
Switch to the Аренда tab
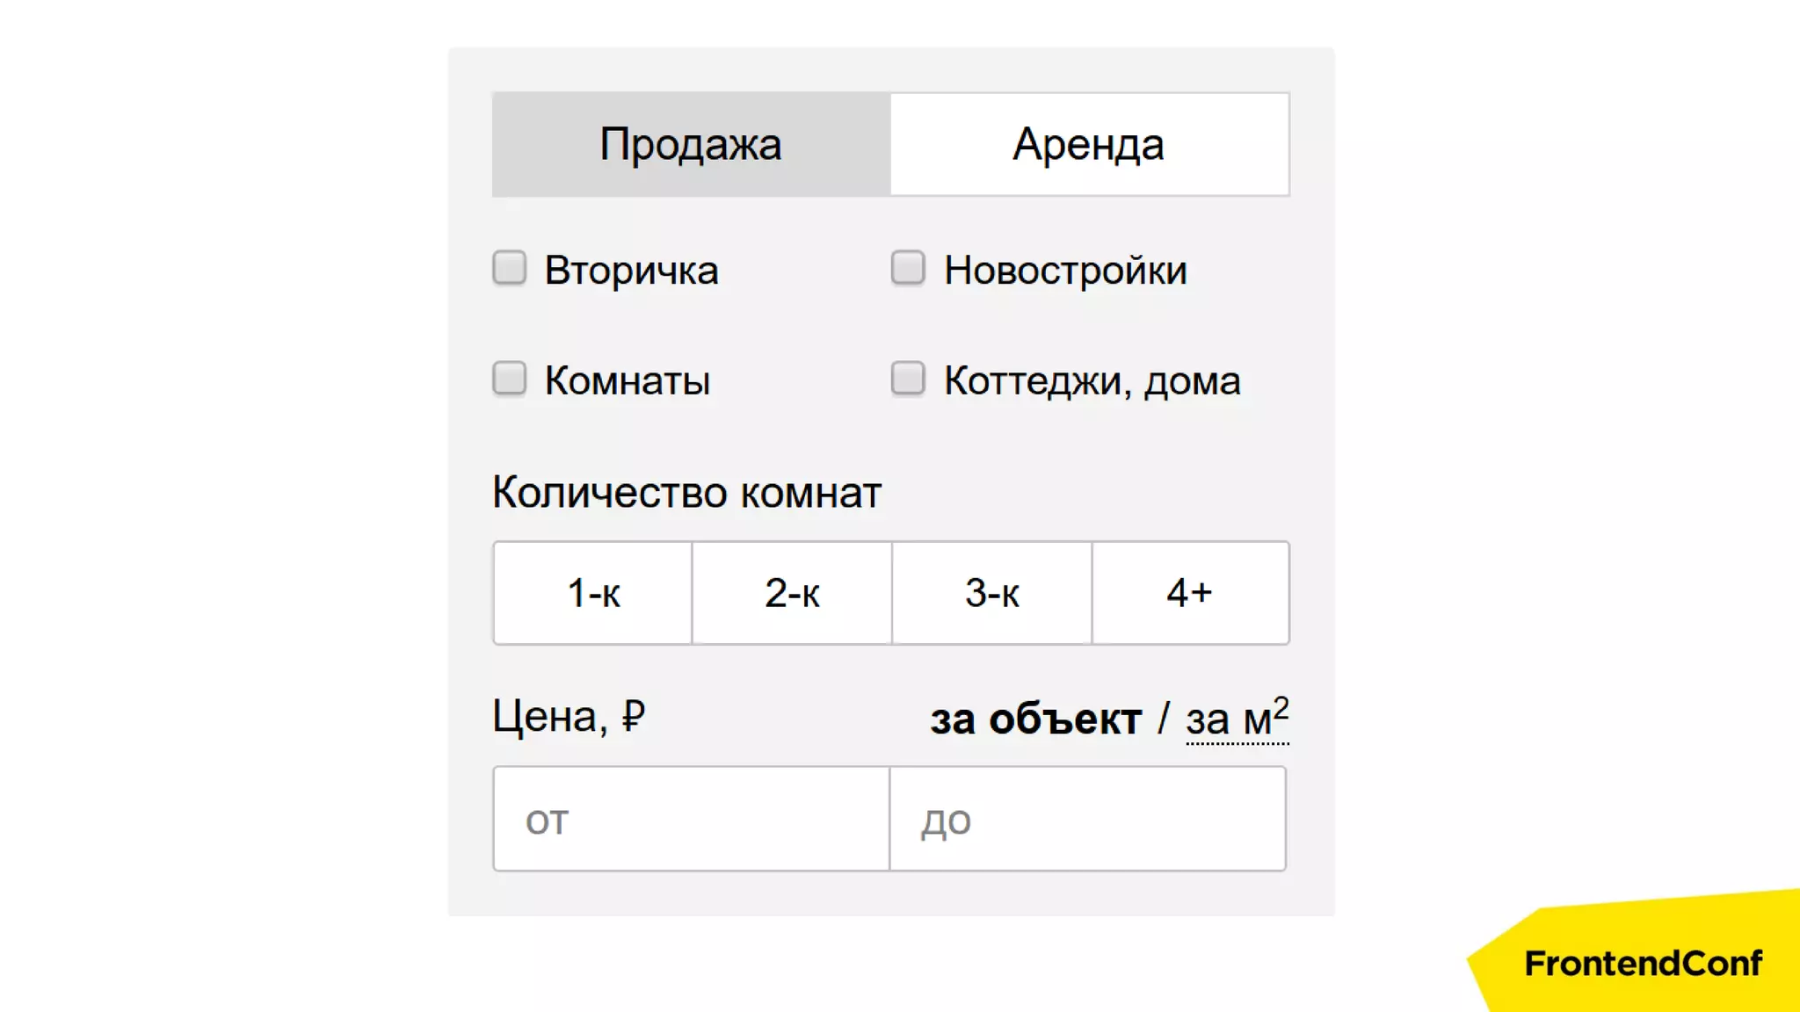click(1089, 144)
